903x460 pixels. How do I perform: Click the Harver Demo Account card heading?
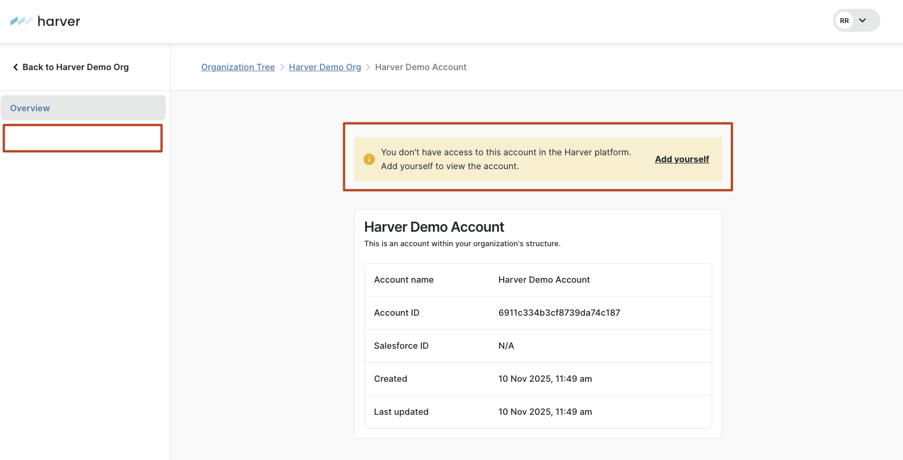click(x=434, y=227)
